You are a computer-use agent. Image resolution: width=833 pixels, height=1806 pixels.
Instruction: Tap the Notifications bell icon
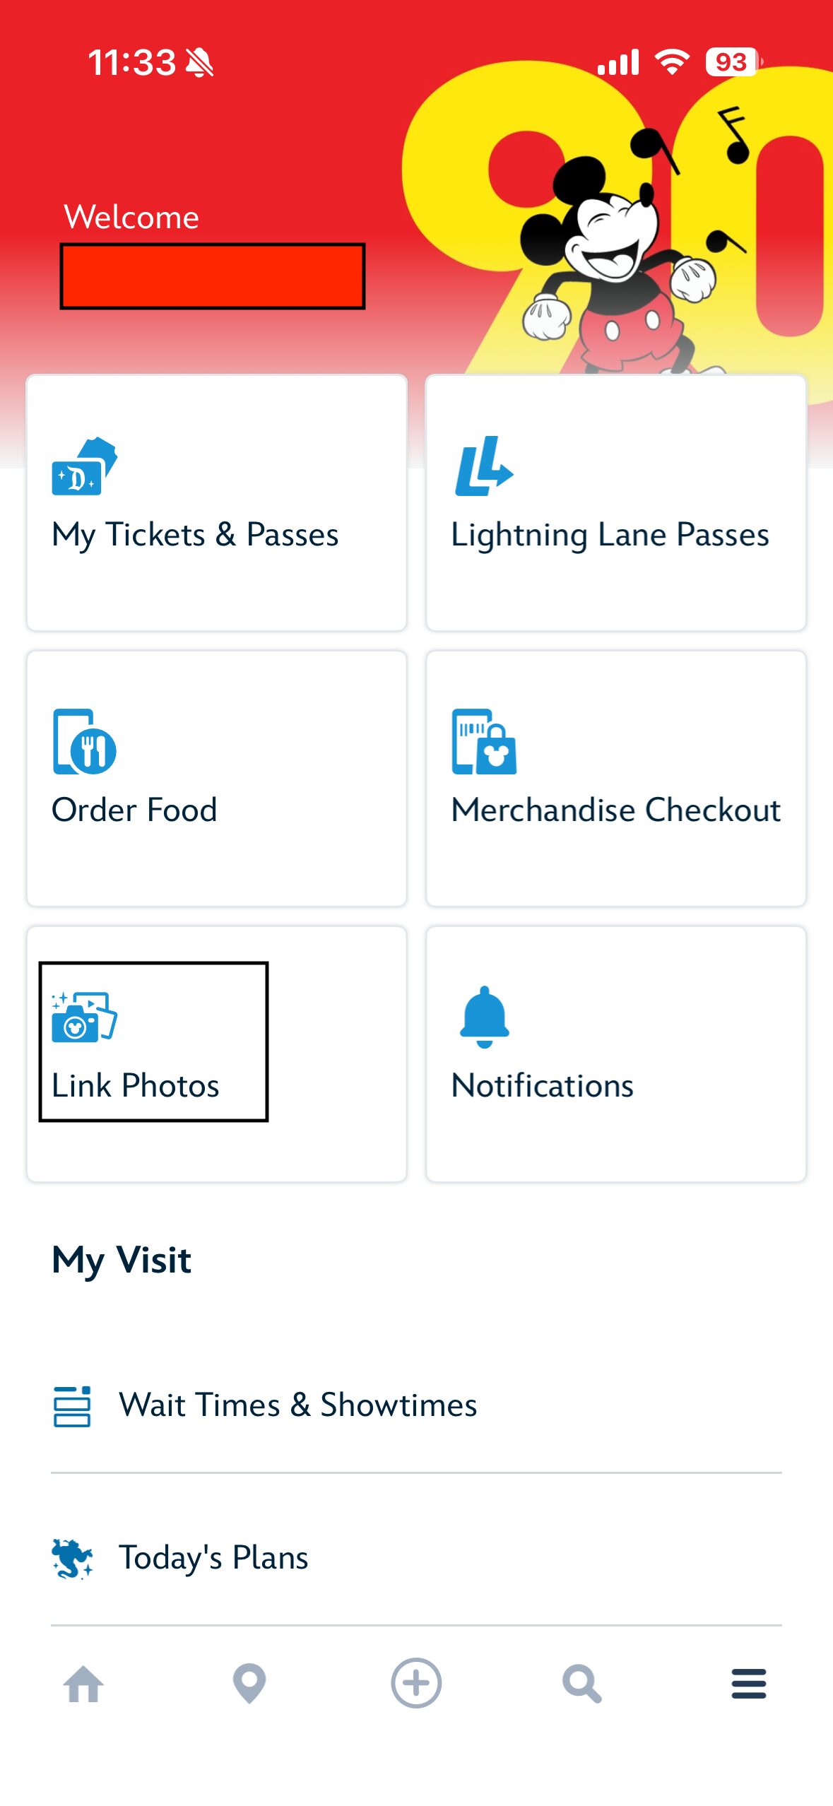click(x=484, y=1017)
